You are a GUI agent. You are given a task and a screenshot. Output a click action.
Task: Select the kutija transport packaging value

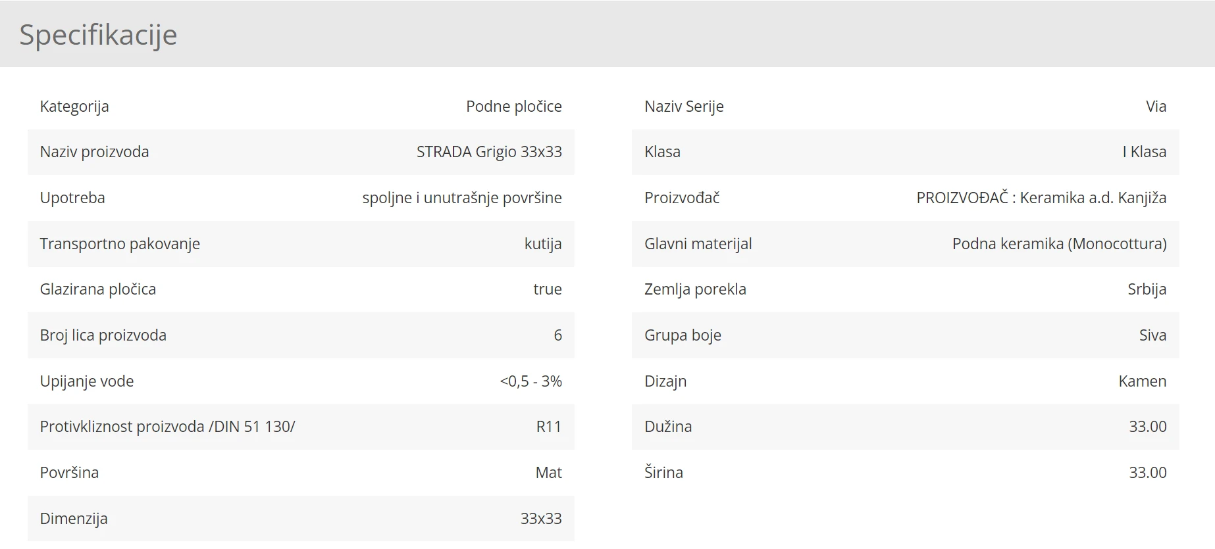click(x=543, y=244)
